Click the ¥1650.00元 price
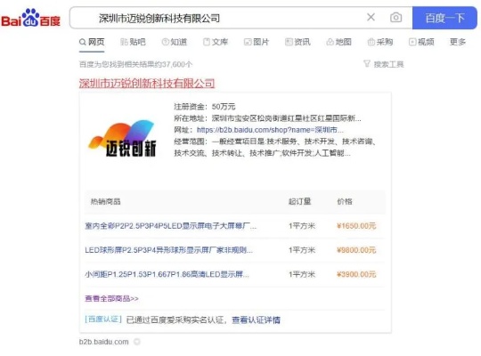 click(x=356, y=226)
